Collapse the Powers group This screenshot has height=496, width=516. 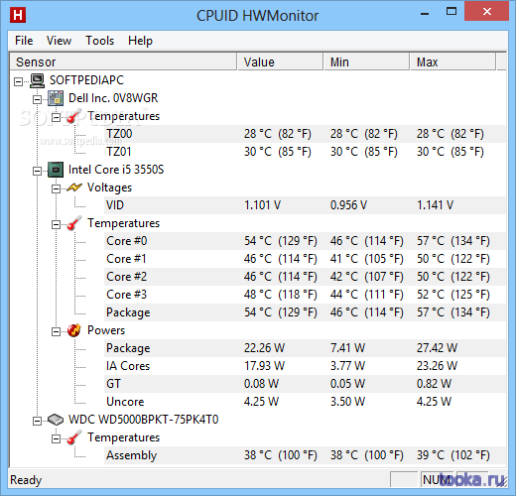click(x=56, y=331)
